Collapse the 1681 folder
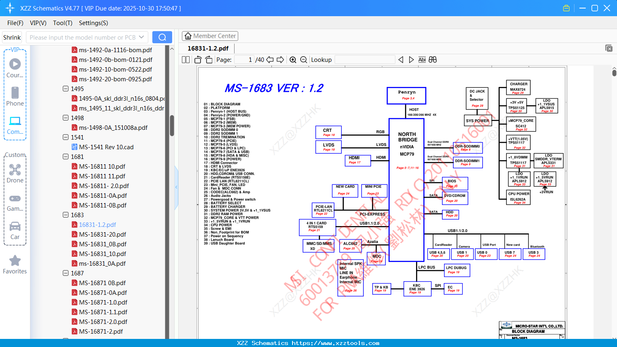 click(x=66, y=157)
